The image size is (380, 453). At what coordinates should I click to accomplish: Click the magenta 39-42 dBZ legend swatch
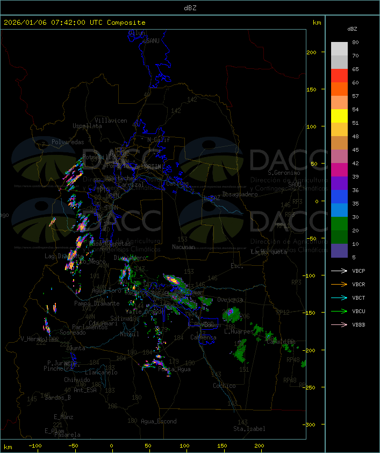coord(339,170)
